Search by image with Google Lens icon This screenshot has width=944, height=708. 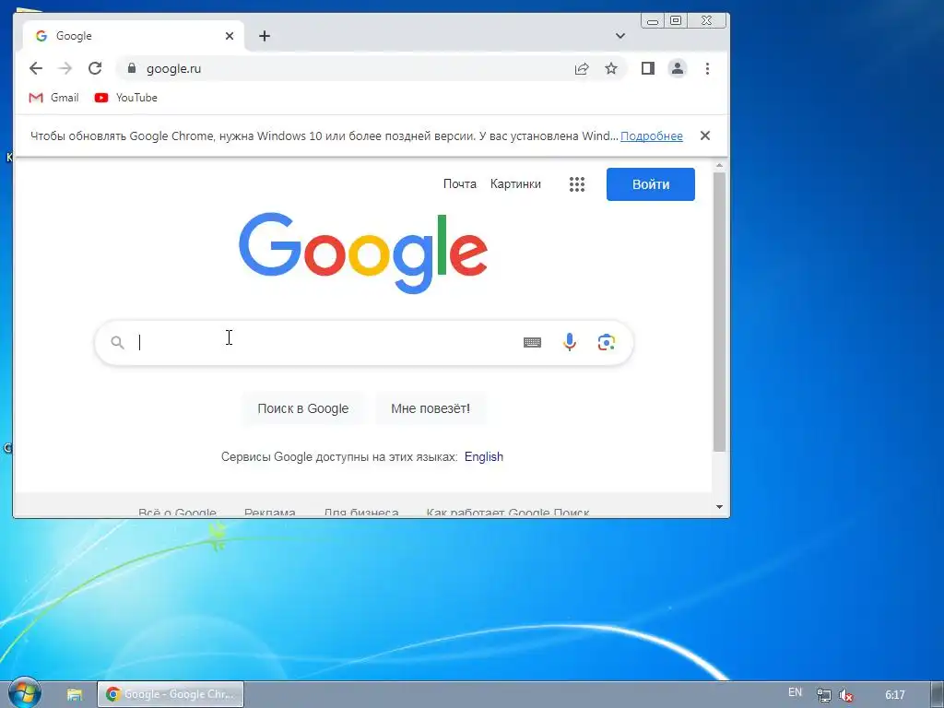[607, 343]
